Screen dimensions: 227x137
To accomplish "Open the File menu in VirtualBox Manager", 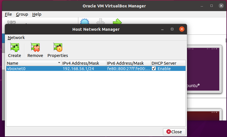I will 8,14.
